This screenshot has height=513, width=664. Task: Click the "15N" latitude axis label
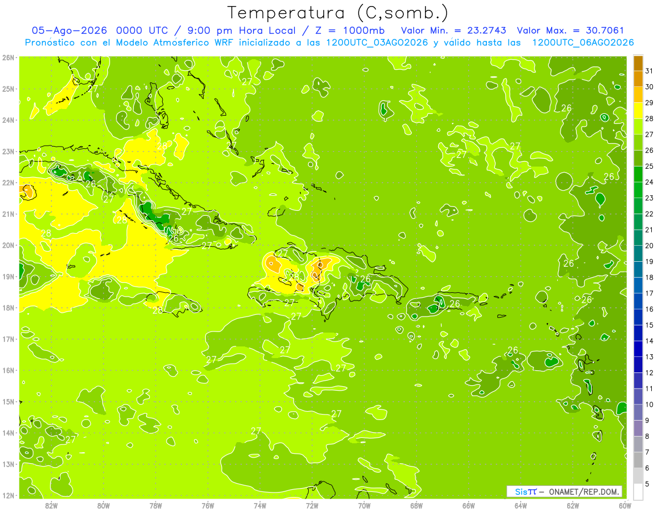point(9,402)
